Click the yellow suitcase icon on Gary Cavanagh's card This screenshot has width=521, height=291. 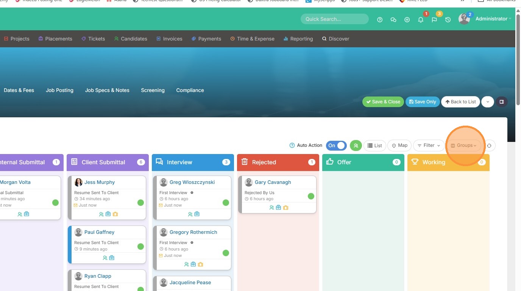pos(286,208)
